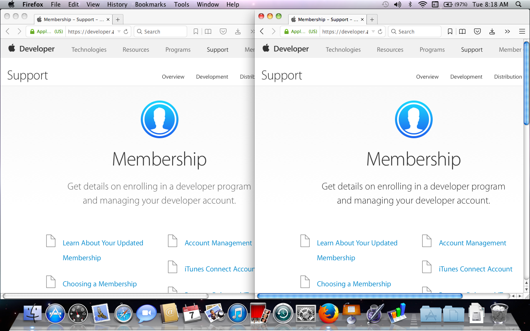Click vertical scrollbar thumb in right window
530x331 pixels.
(526, 82)
